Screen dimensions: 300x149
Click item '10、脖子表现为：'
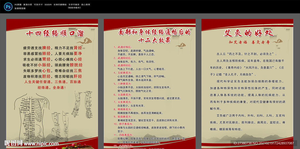coord(123,124)
